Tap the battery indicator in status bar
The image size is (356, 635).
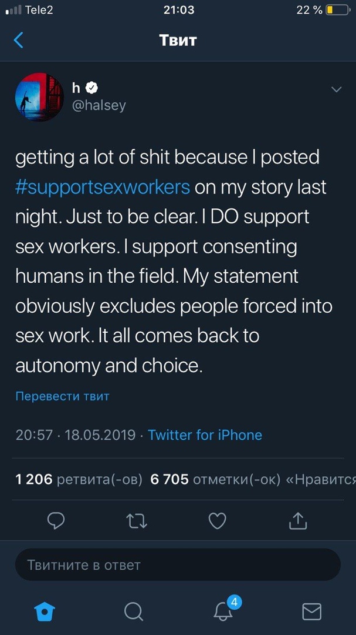click(337, 10)
